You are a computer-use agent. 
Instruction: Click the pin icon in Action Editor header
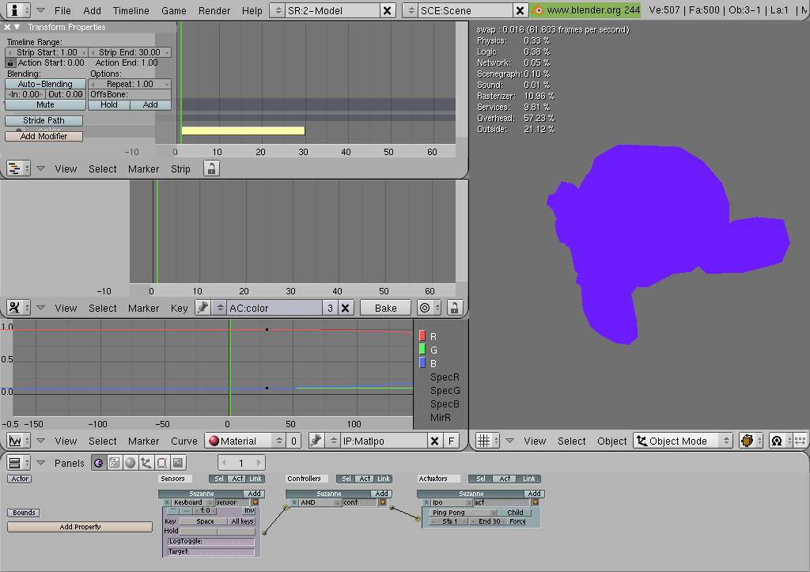pyautogui.click(x=202, y=308)
